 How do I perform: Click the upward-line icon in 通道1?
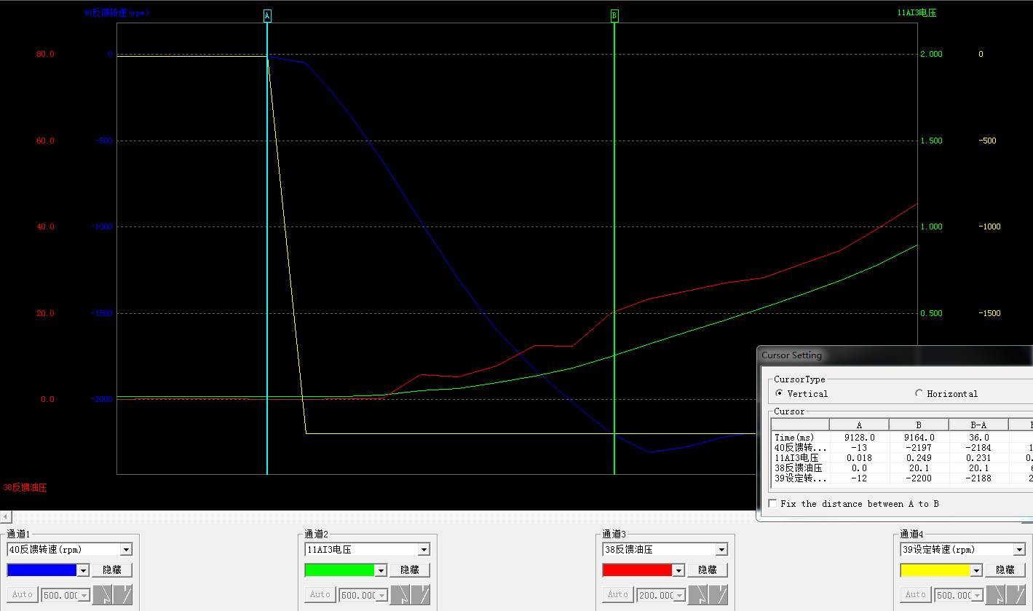[123, 595]
